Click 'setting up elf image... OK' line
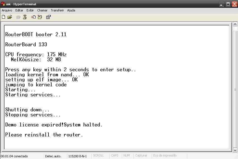 tap(42, 80)
